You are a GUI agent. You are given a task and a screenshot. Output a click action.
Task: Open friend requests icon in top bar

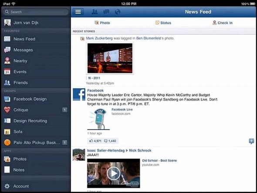pyautogui.click(x=95, y=12)
